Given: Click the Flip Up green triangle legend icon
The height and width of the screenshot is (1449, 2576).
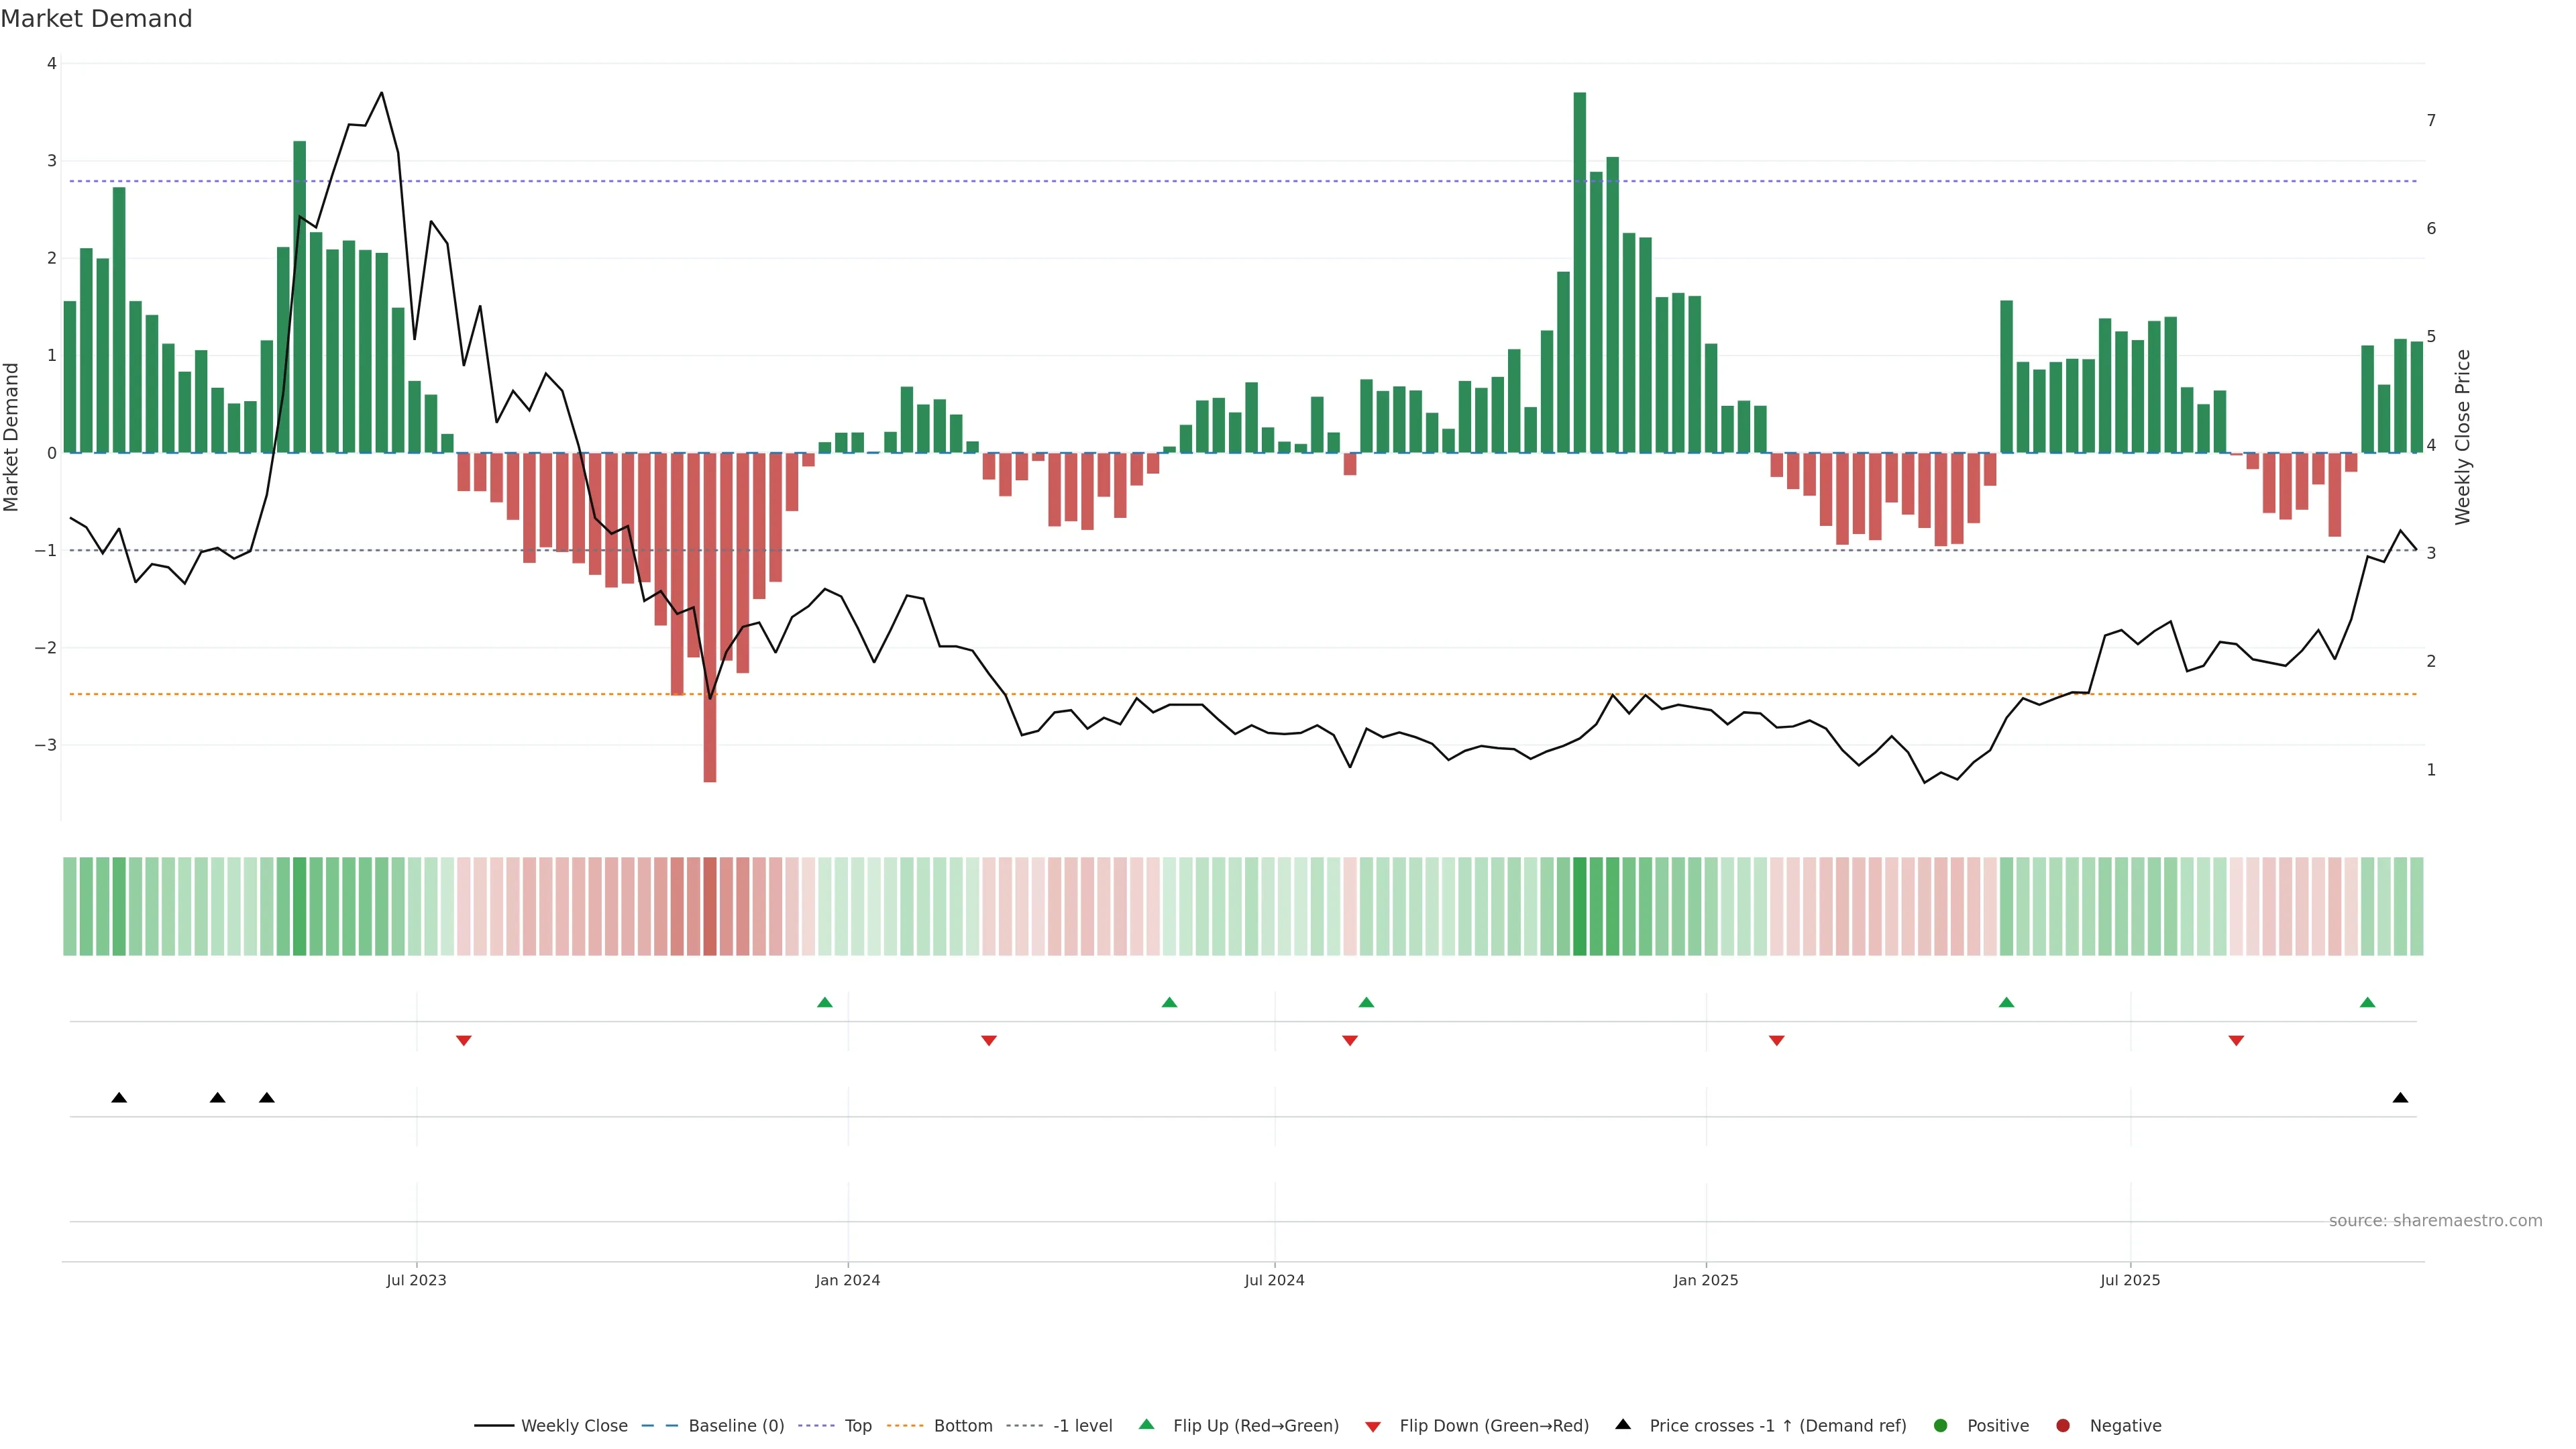Looking at the screenshot, I should [1147, 1425].
